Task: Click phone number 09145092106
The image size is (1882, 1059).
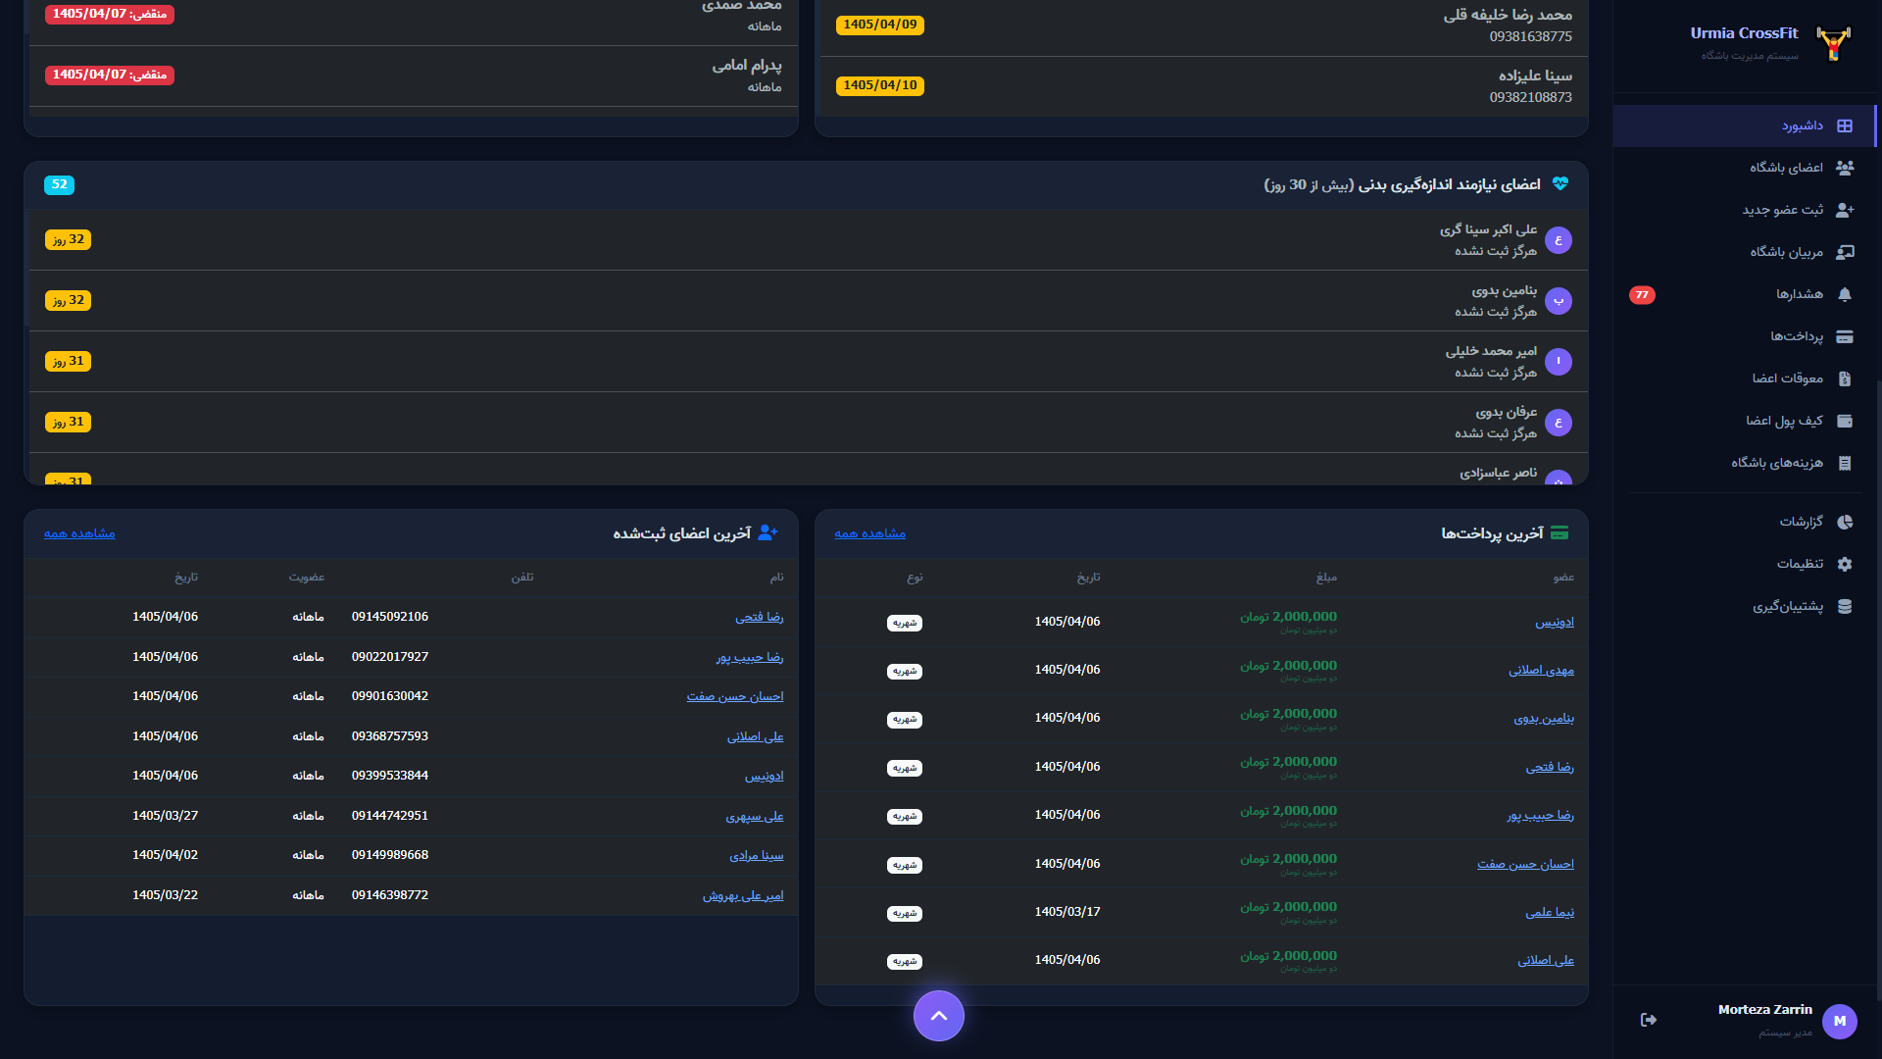Action: tap(390, 617)
